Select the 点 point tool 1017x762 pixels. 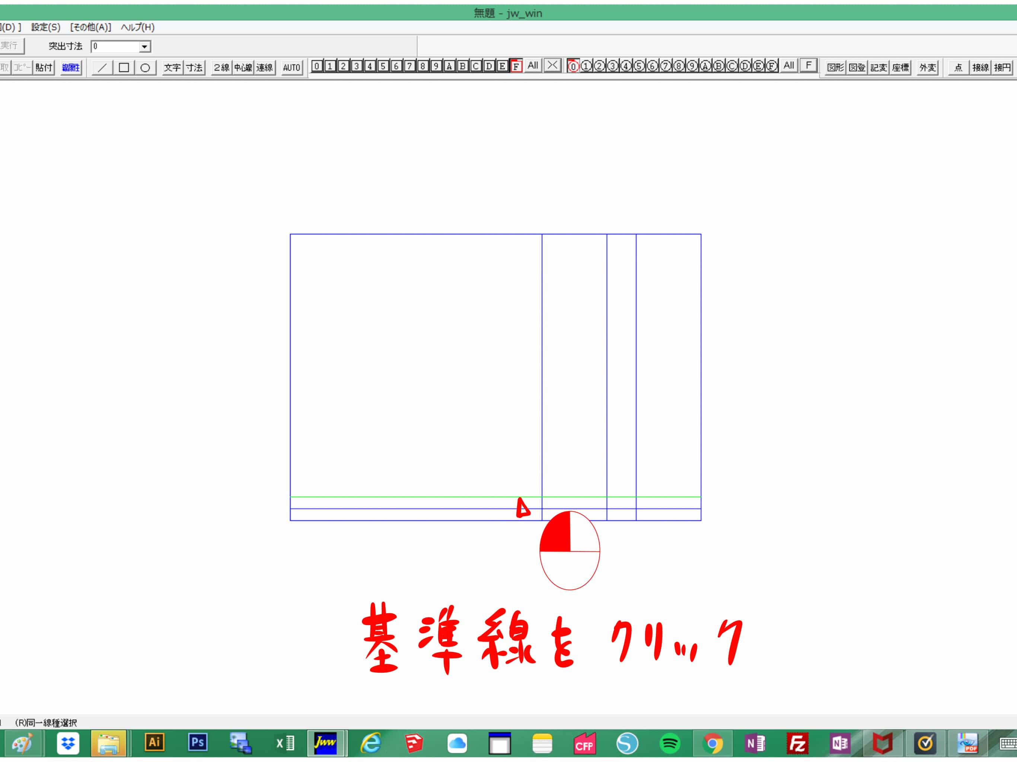pos(958,68)
